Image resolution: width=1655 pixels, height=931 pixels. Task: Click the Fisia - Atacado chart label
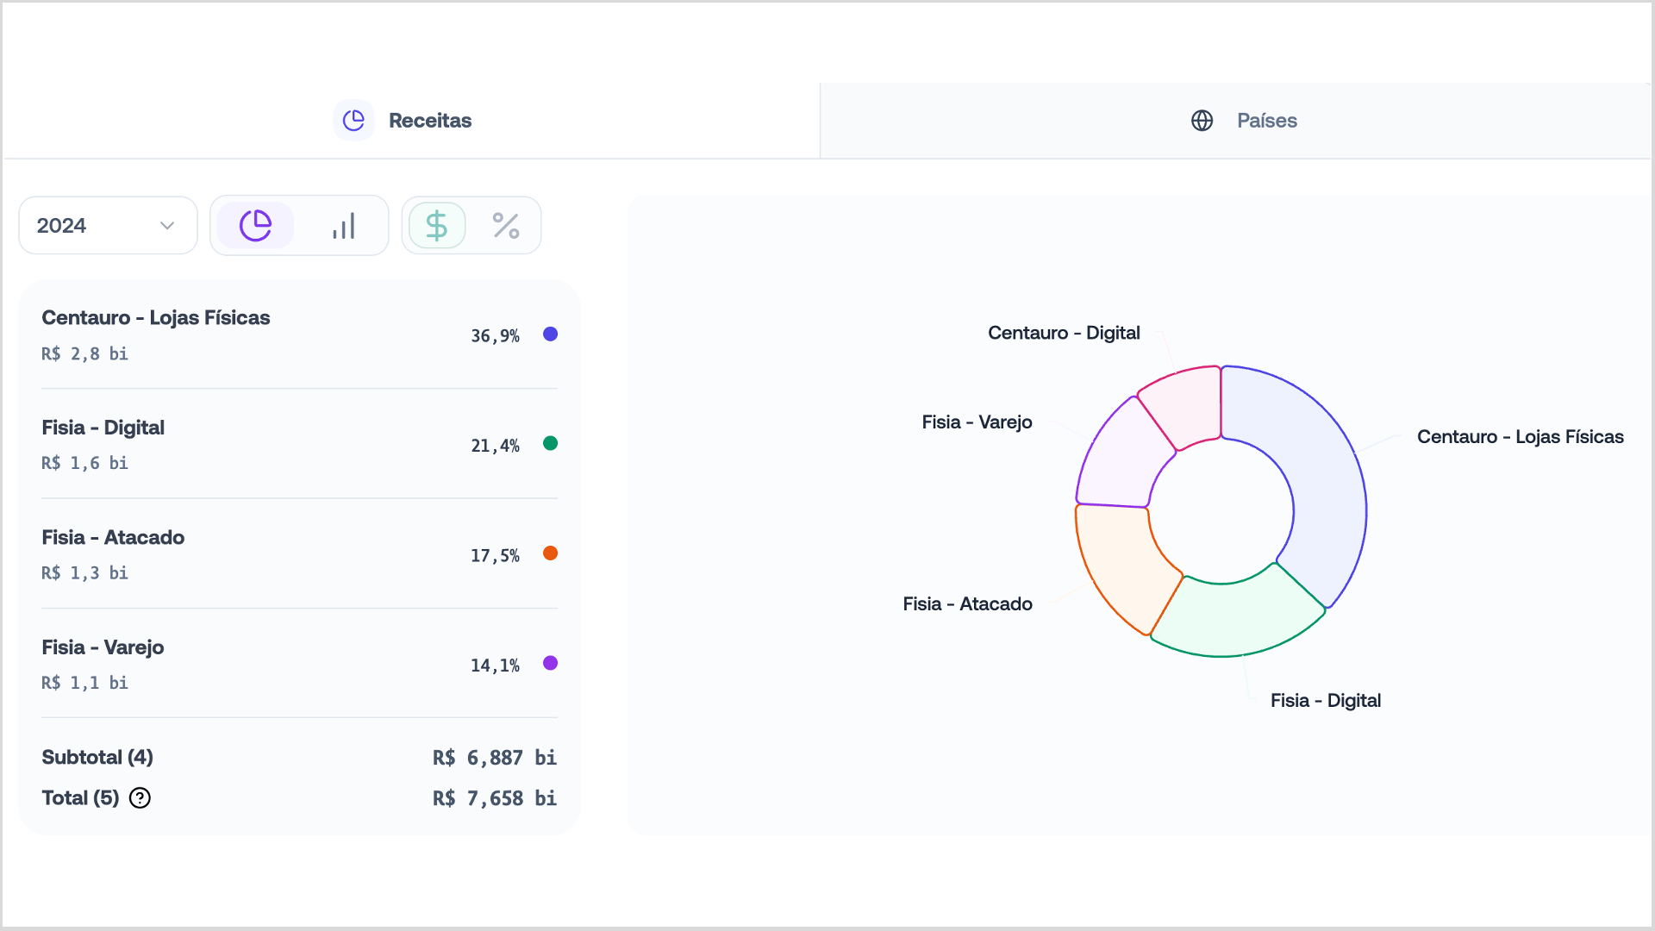(967, 604)
